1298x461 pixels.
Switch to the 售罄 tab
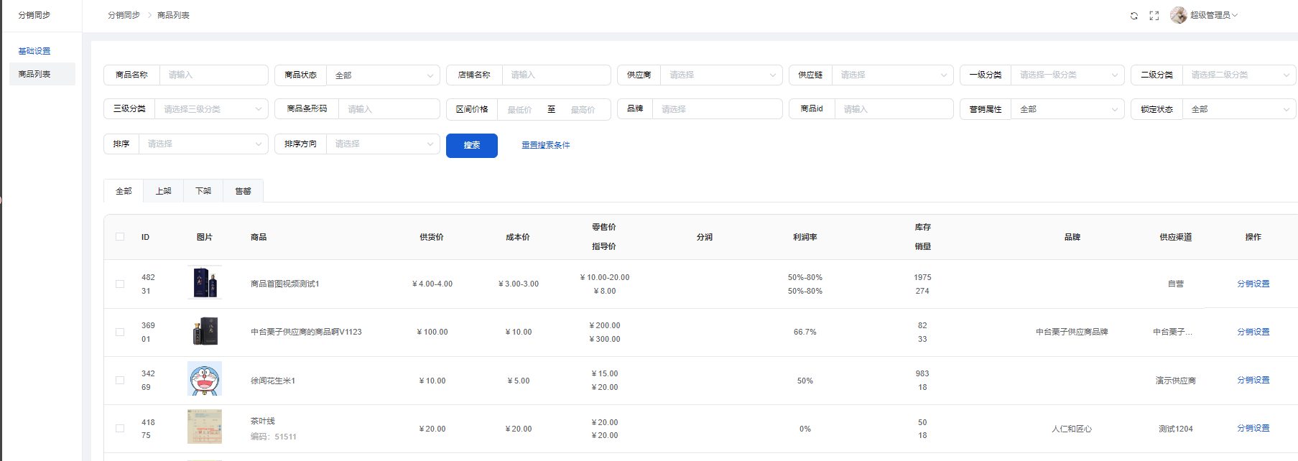pyautogui.click(x=243, y=191)
